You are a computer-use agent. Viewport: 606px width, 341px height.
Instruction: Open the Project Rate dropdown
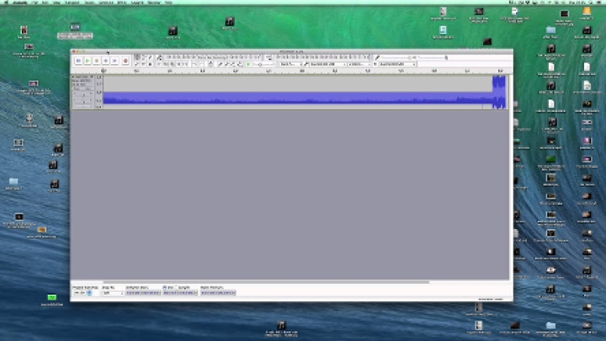coord(82,293)
